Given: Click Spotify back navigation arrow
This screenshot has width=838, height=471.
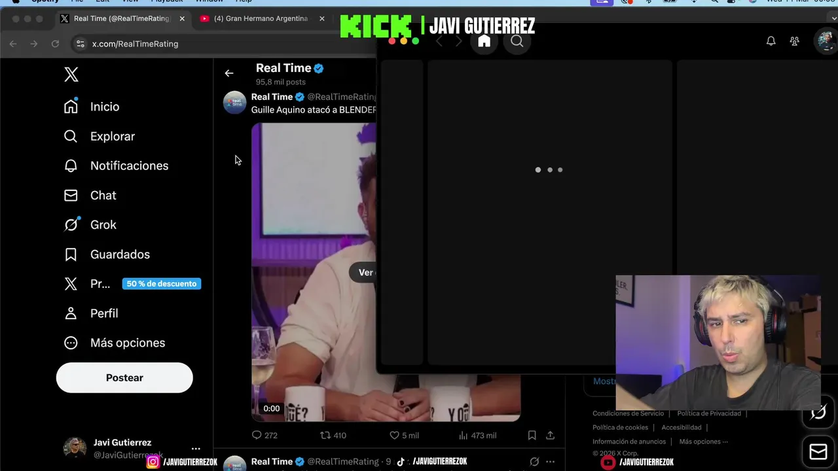Looking at the screenshot, I should point(439,41).
